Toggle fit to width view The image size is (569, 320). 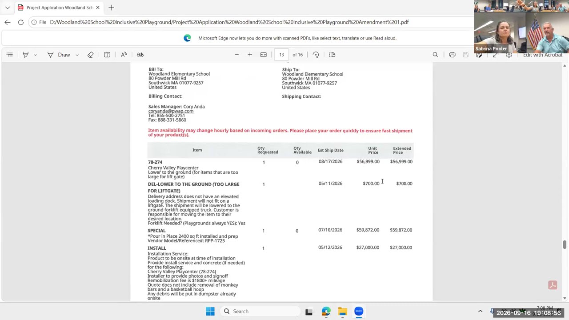tap(264, 55)
